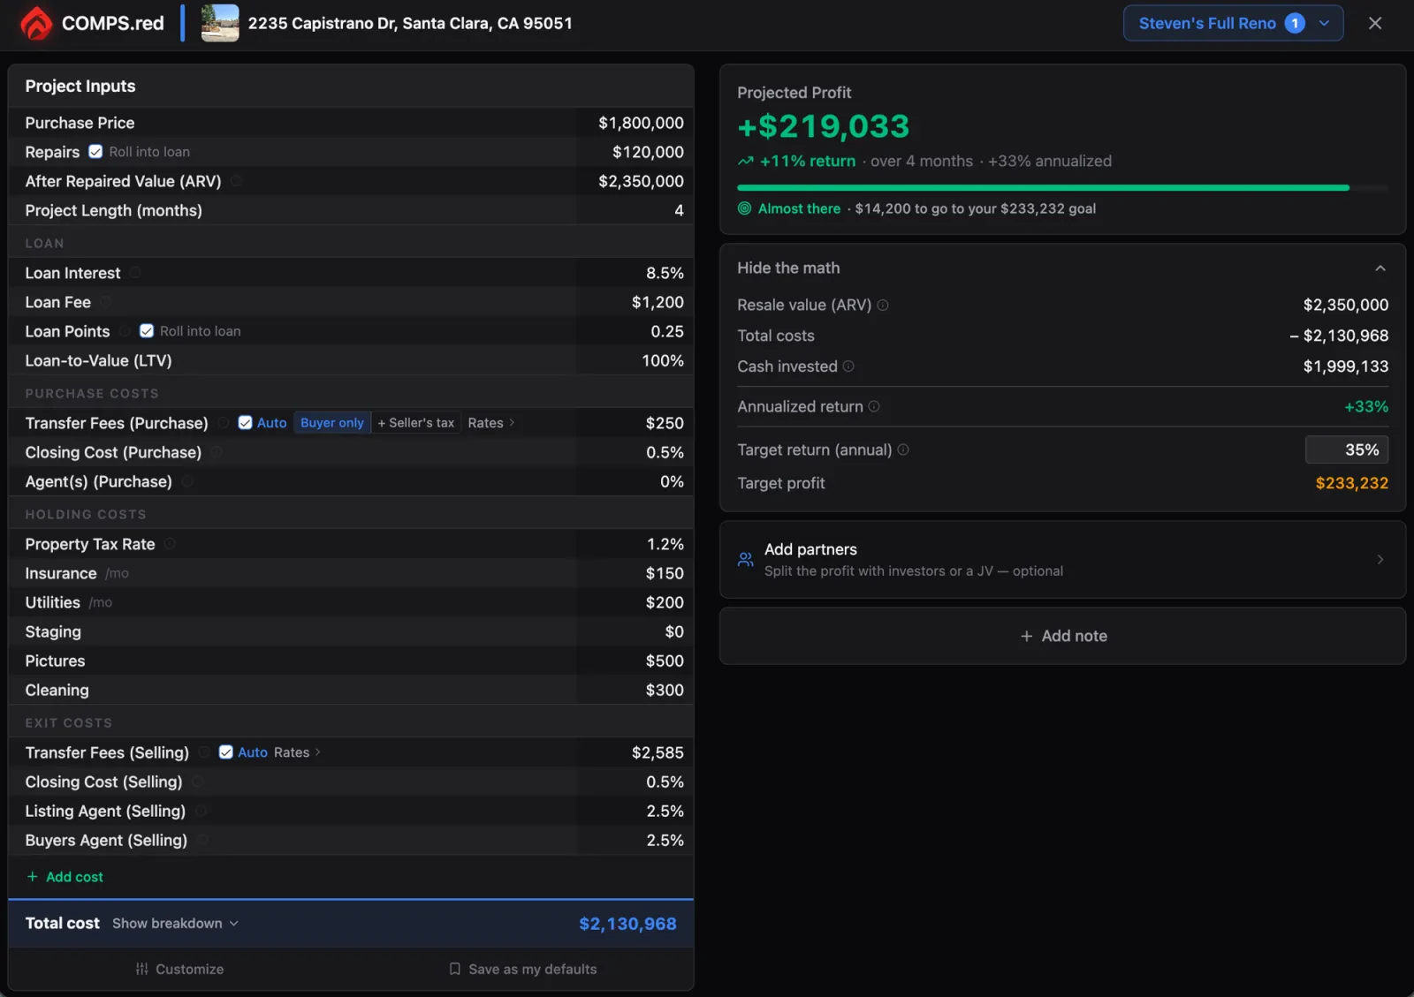
Task: Click the Add note button
Action: pos(1062,636)
